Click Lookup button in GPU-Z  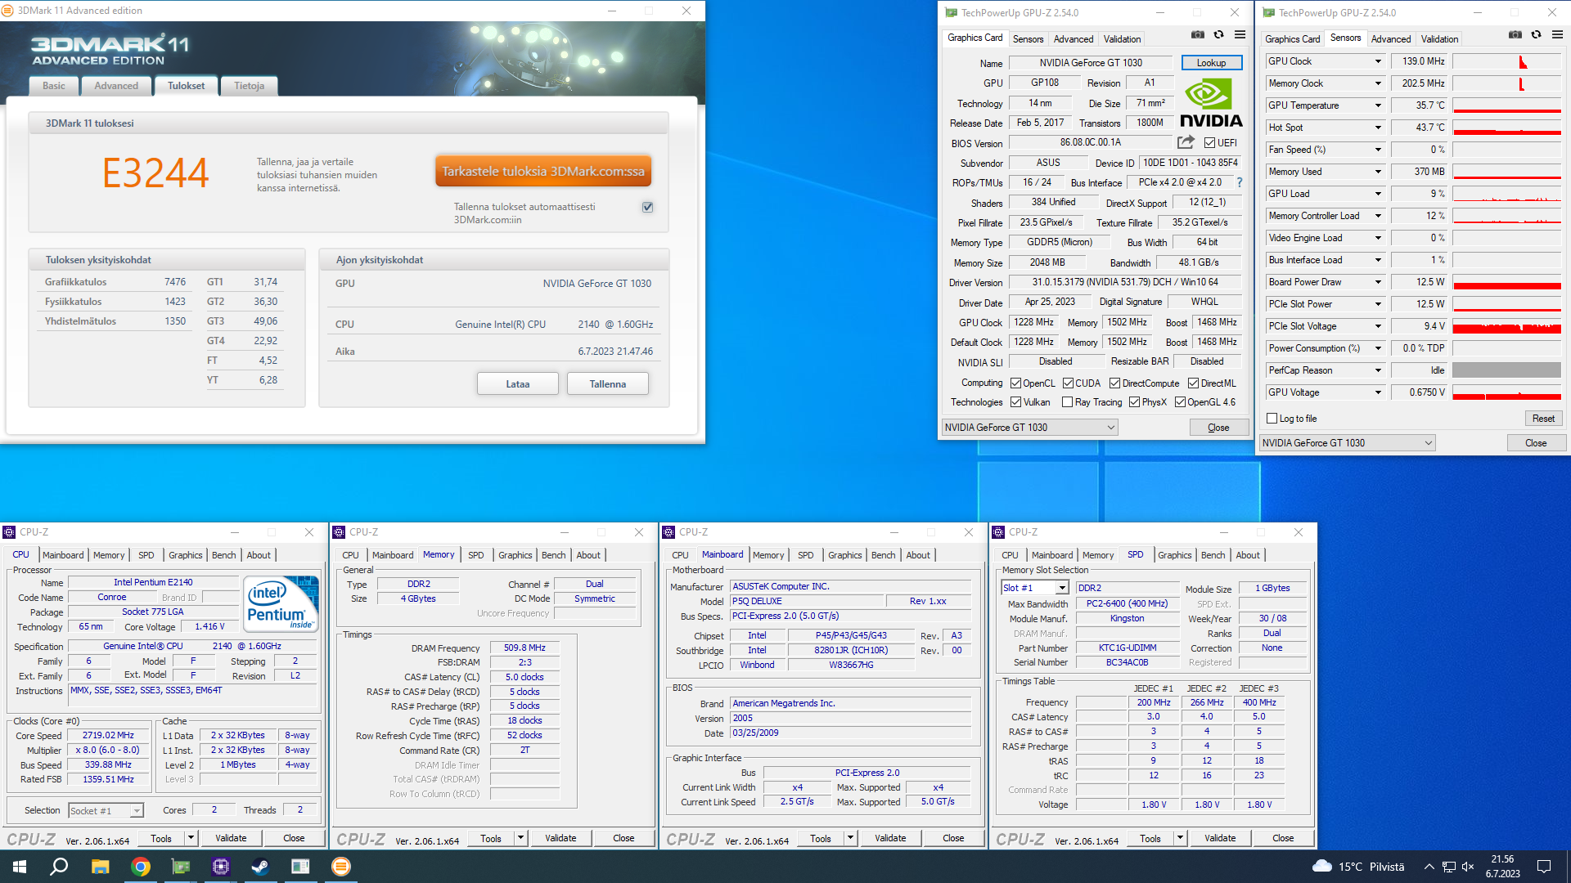1212,63
